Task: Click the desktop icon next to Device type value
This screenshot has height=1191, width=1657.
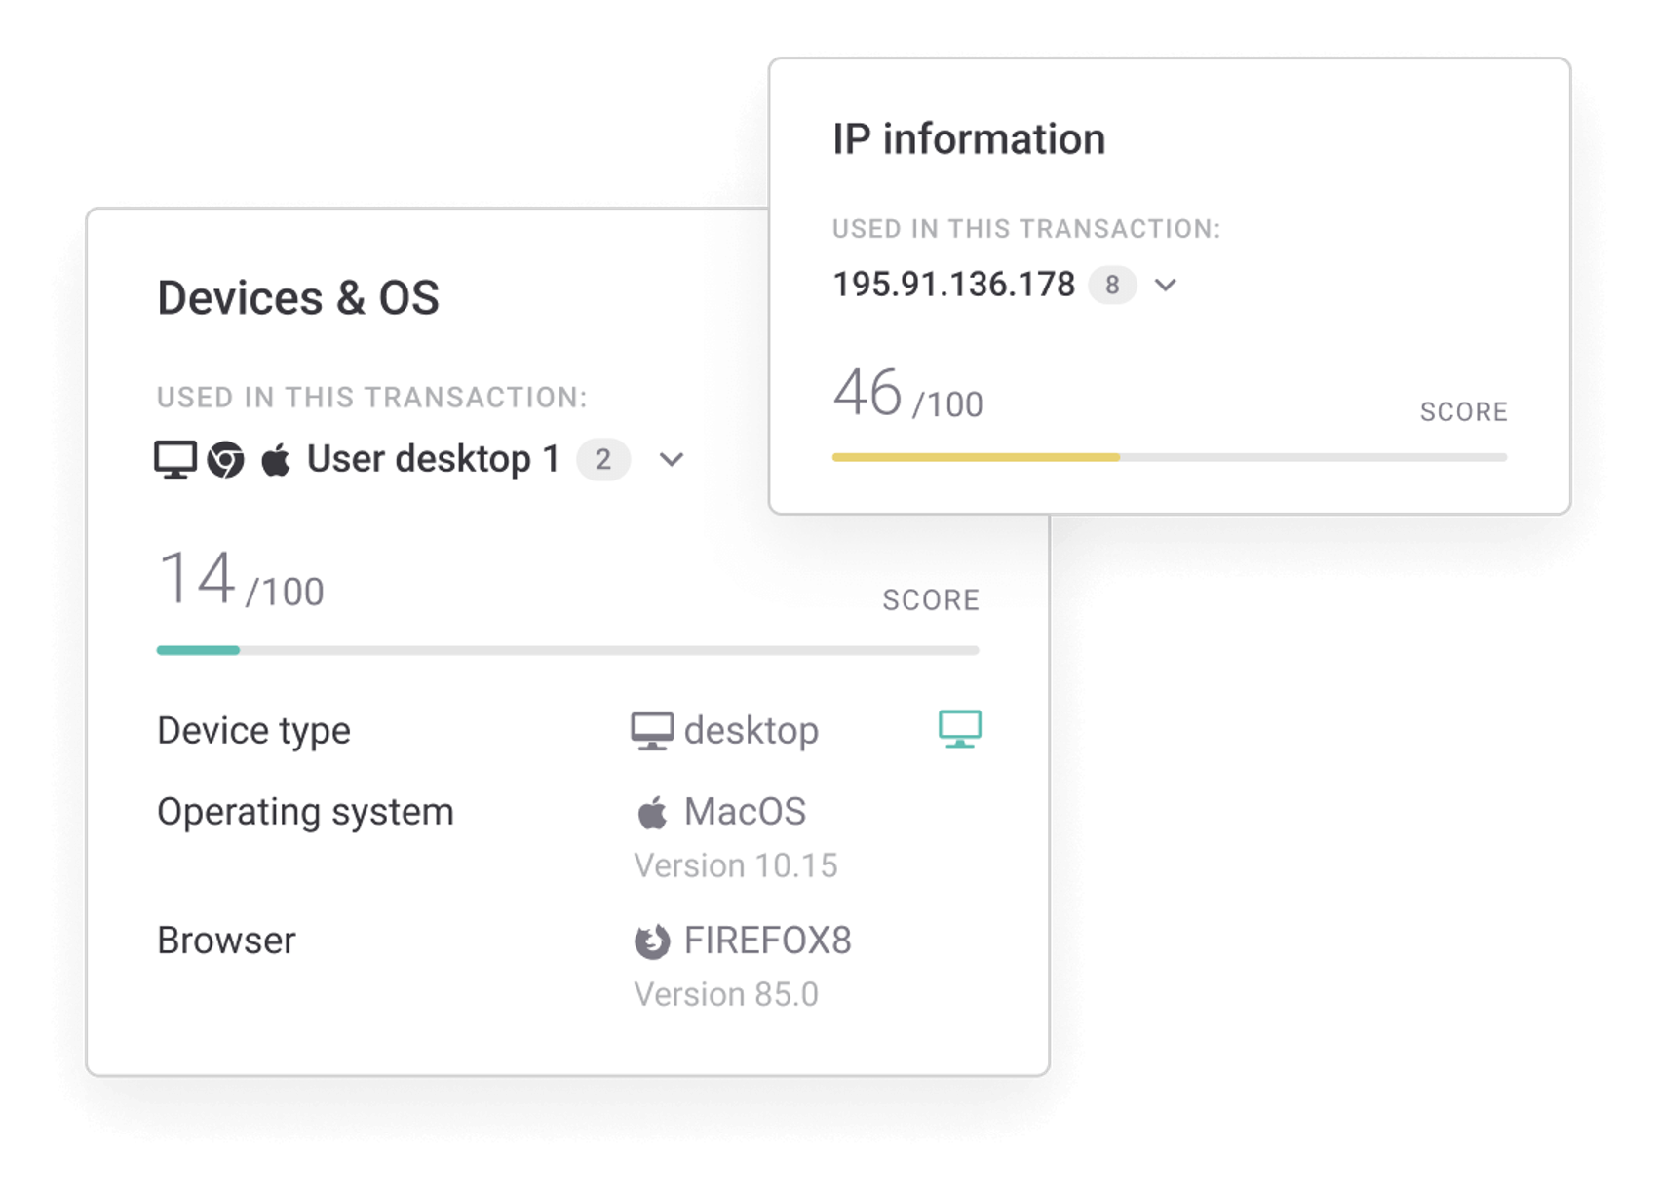Action: [x=653, y=728]
